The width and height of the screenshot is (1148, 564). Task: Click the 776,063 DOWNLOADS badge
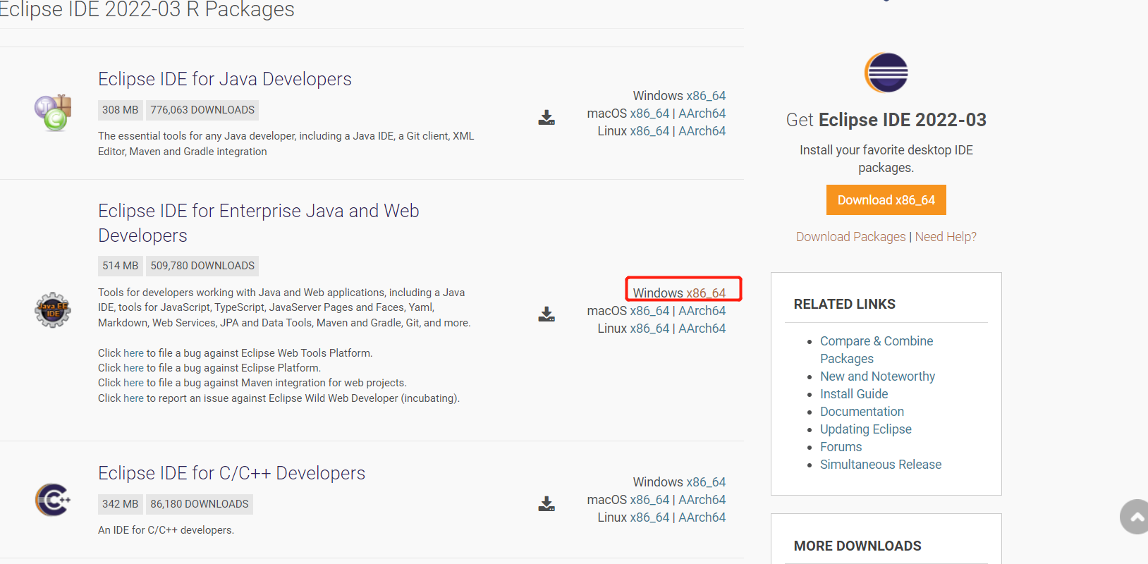point(202,110)
